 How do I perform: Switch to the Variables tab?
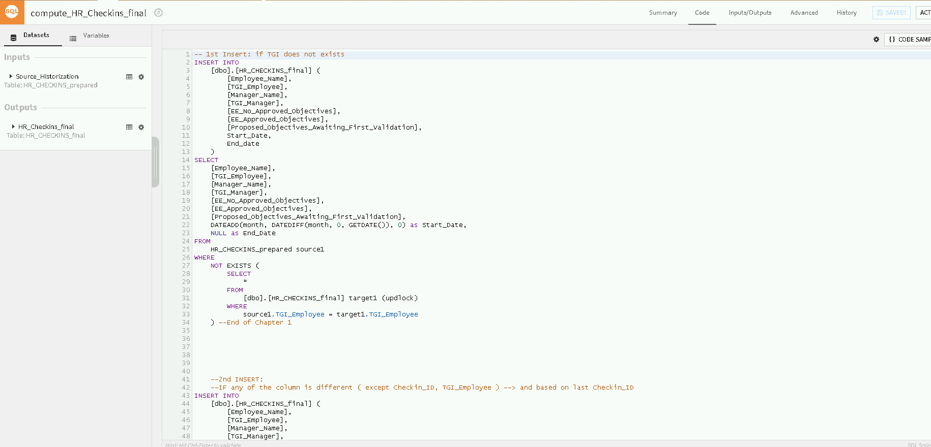[90, 36]
